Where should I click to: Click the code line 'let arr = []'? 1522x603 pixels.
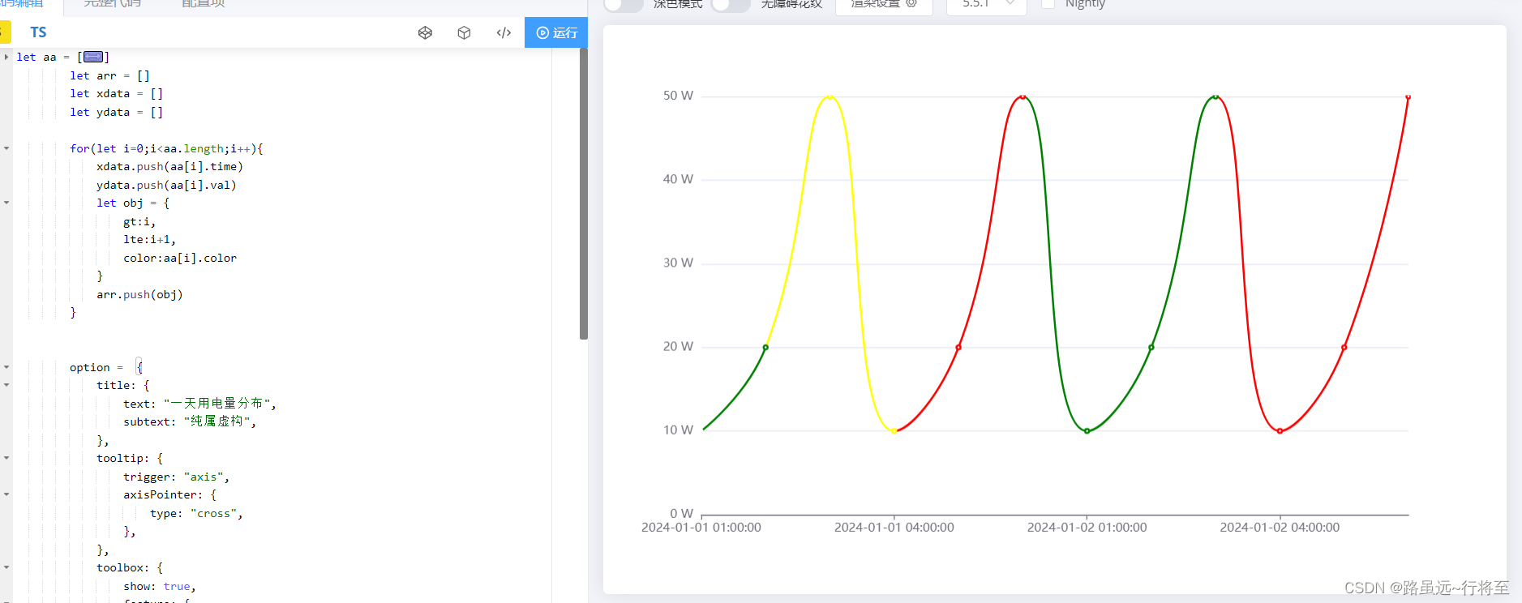pos(109,75)
